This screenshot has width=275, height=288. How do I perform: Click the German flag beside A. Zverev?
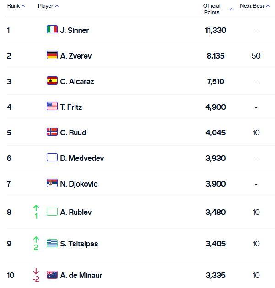[x=52, y=55]
